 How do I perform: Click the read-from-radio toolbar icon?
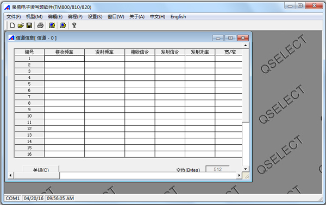[52, 25]
